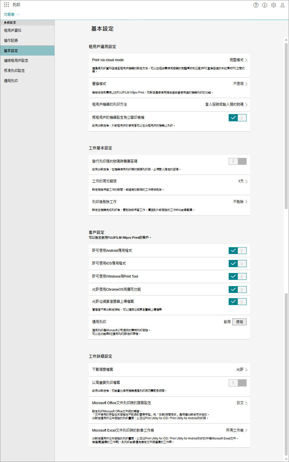The height and width of the screenshot is (462, 289).
Task: Open the settings gear icon
Action: 274,5
